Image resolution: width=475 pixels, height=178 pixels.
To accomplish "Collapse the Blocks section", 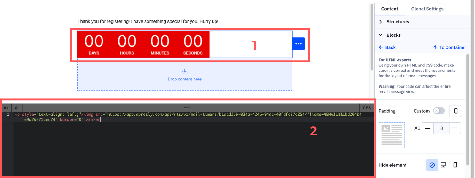I will coord(422,35).
